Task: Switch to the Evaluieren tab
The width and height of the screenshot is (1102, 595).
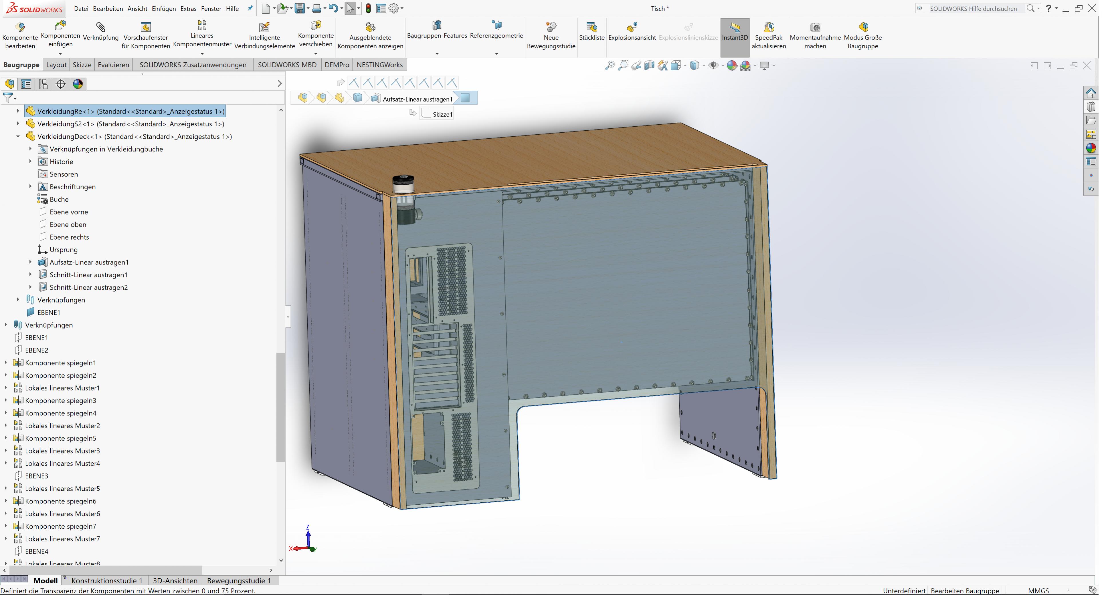Action: point(113,65)
